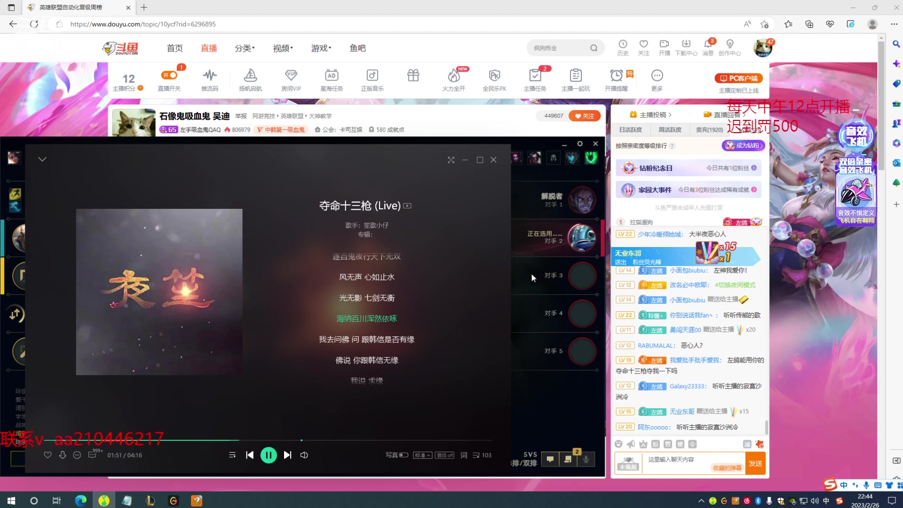Image resolution: width=903 pixels, height=508 pixels.
Task: Open 主播一起玩 tool
Action: click(x=576, y=80)
